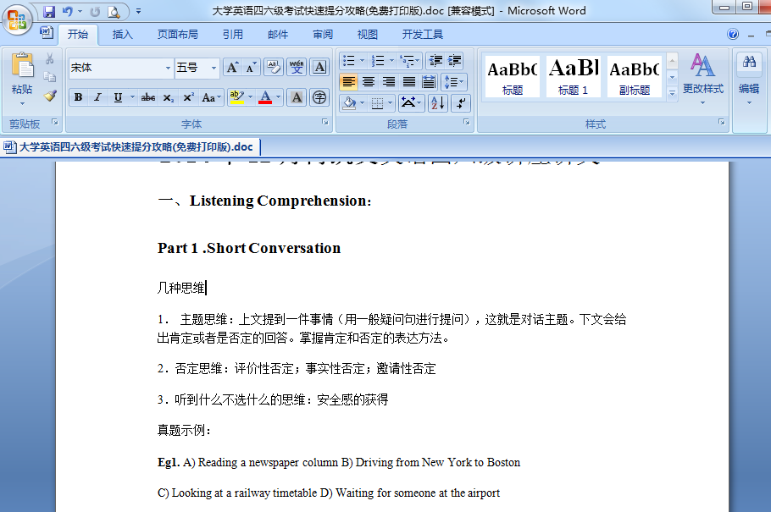Open Font dialog launcher in 字体 group
The height and width of the screenshot is (512, 771).
[325, 123]
